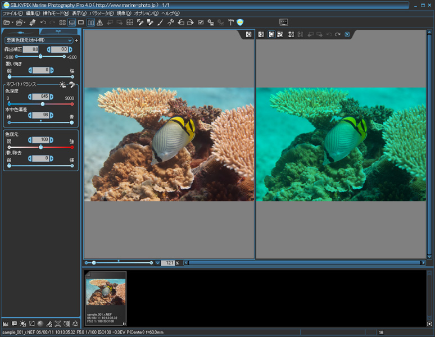The width and height of the screenshot is (435, 337).
Task: Toggle single preview window display mode
Action: click(81, 22)
